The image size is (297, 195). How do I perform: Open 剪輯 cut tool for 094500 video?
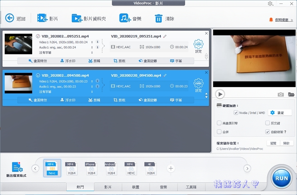[94, 100]
